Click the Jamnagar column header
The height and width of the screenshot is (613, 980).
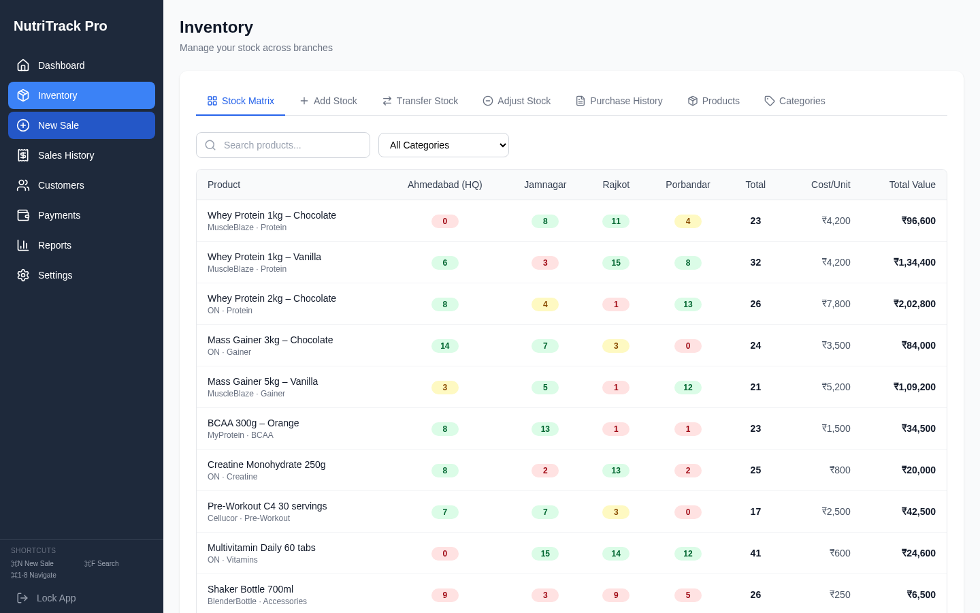(x=545, y=185)
